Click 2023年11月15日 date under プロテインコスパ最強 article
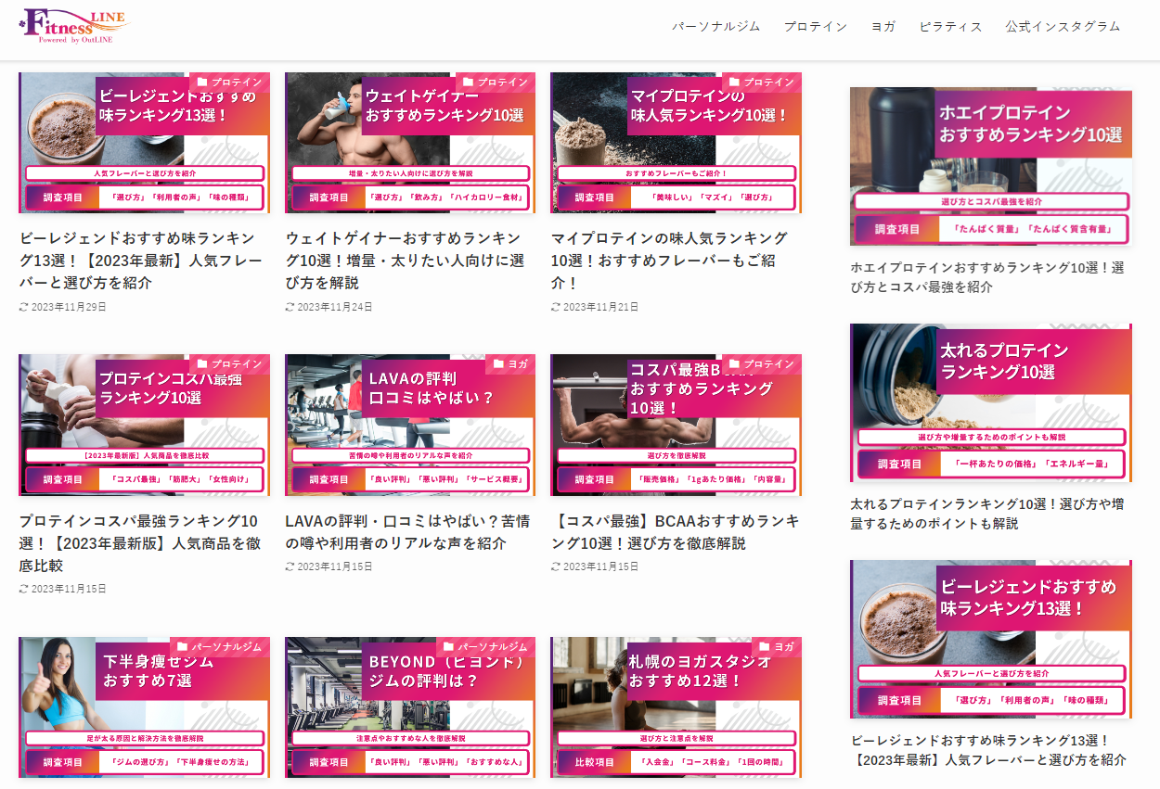 [x=63, y=589]
